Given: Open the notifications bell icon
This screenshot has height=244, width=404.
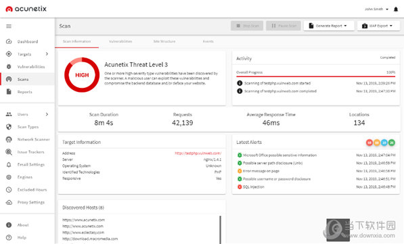Looking at the screenshot, I should (x=396, y=9).
